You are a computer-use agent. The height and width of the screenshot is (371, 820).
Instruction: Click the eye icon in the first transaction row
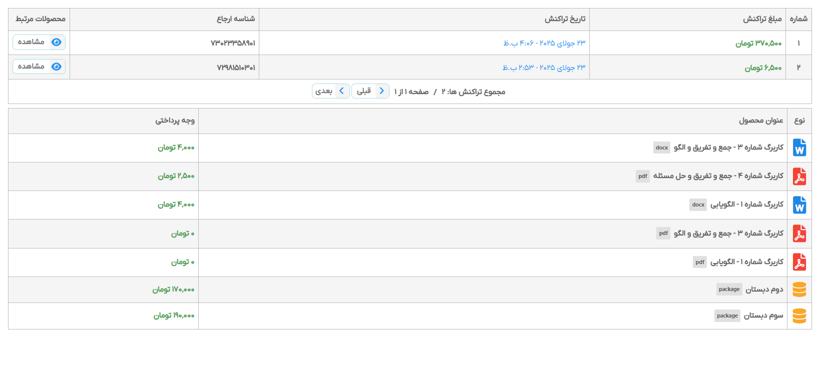coord(57,42)
